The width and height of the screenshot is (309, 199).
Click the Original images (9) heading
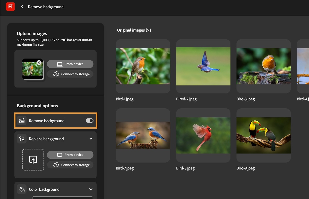(x=134, y=30)
